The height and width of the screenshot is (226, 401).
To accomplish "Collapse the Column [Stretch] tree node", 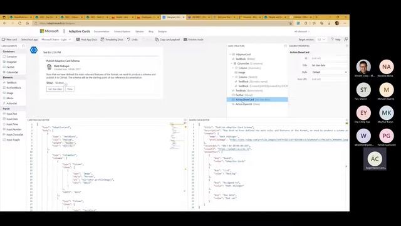I will point(233,77).
